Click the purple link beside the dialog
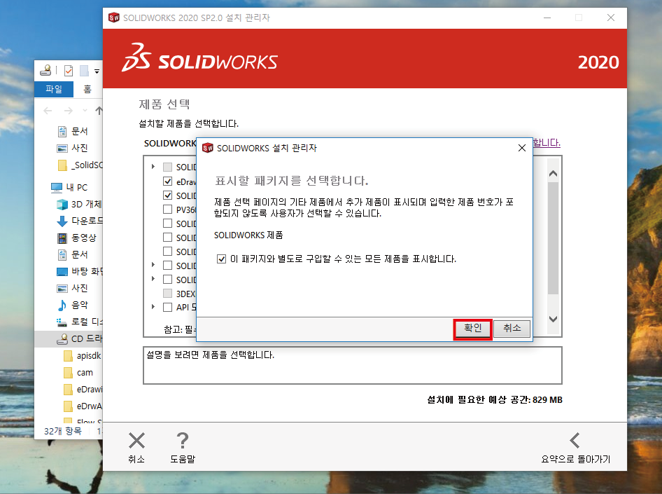Image resolution: width=662 pixels, height=494 pixels. [547, 143]
